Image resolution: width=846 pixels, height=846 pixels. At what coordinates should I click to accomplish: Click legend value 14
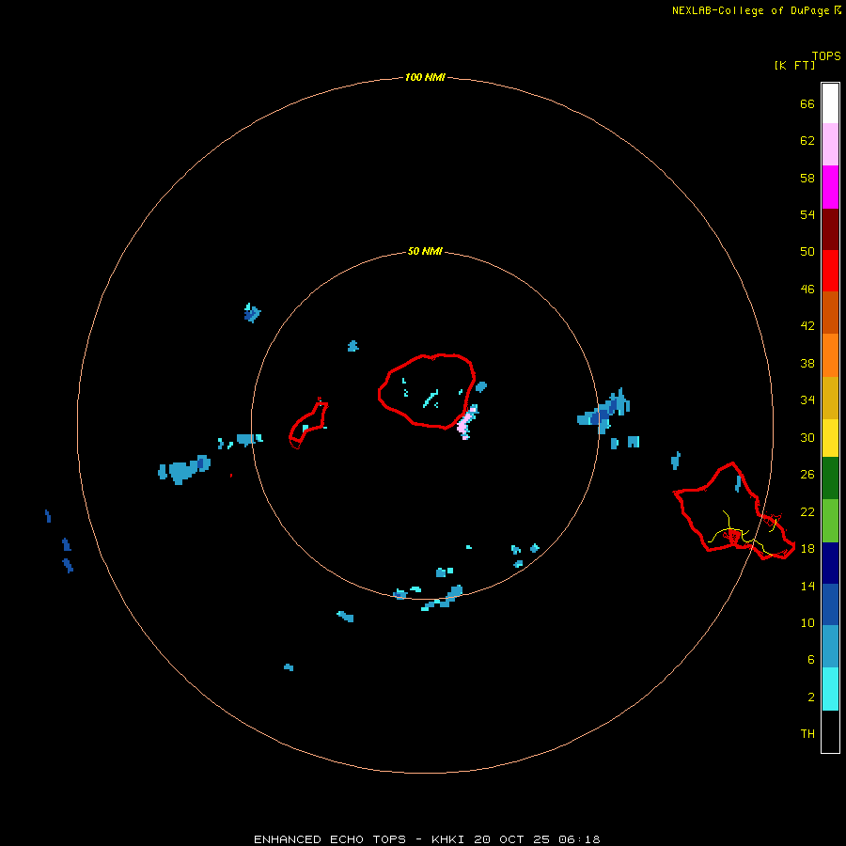[x=807, y=586]
